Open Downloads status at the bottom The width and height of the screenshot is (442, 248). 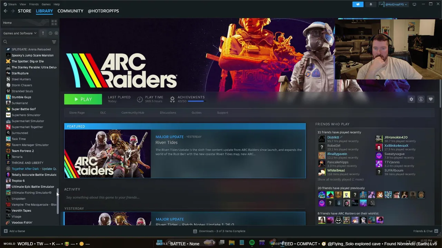pyautogui.click(x=219, y=231)
